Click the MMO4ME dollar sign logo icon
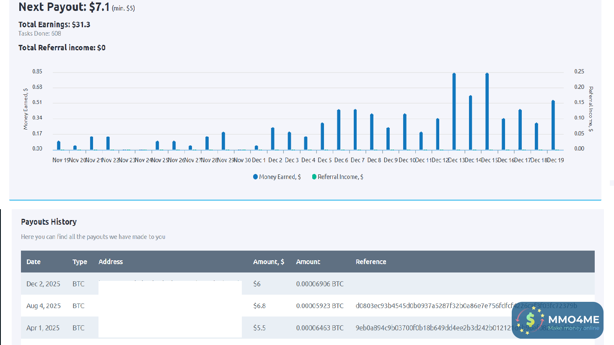 pos(530,320)
